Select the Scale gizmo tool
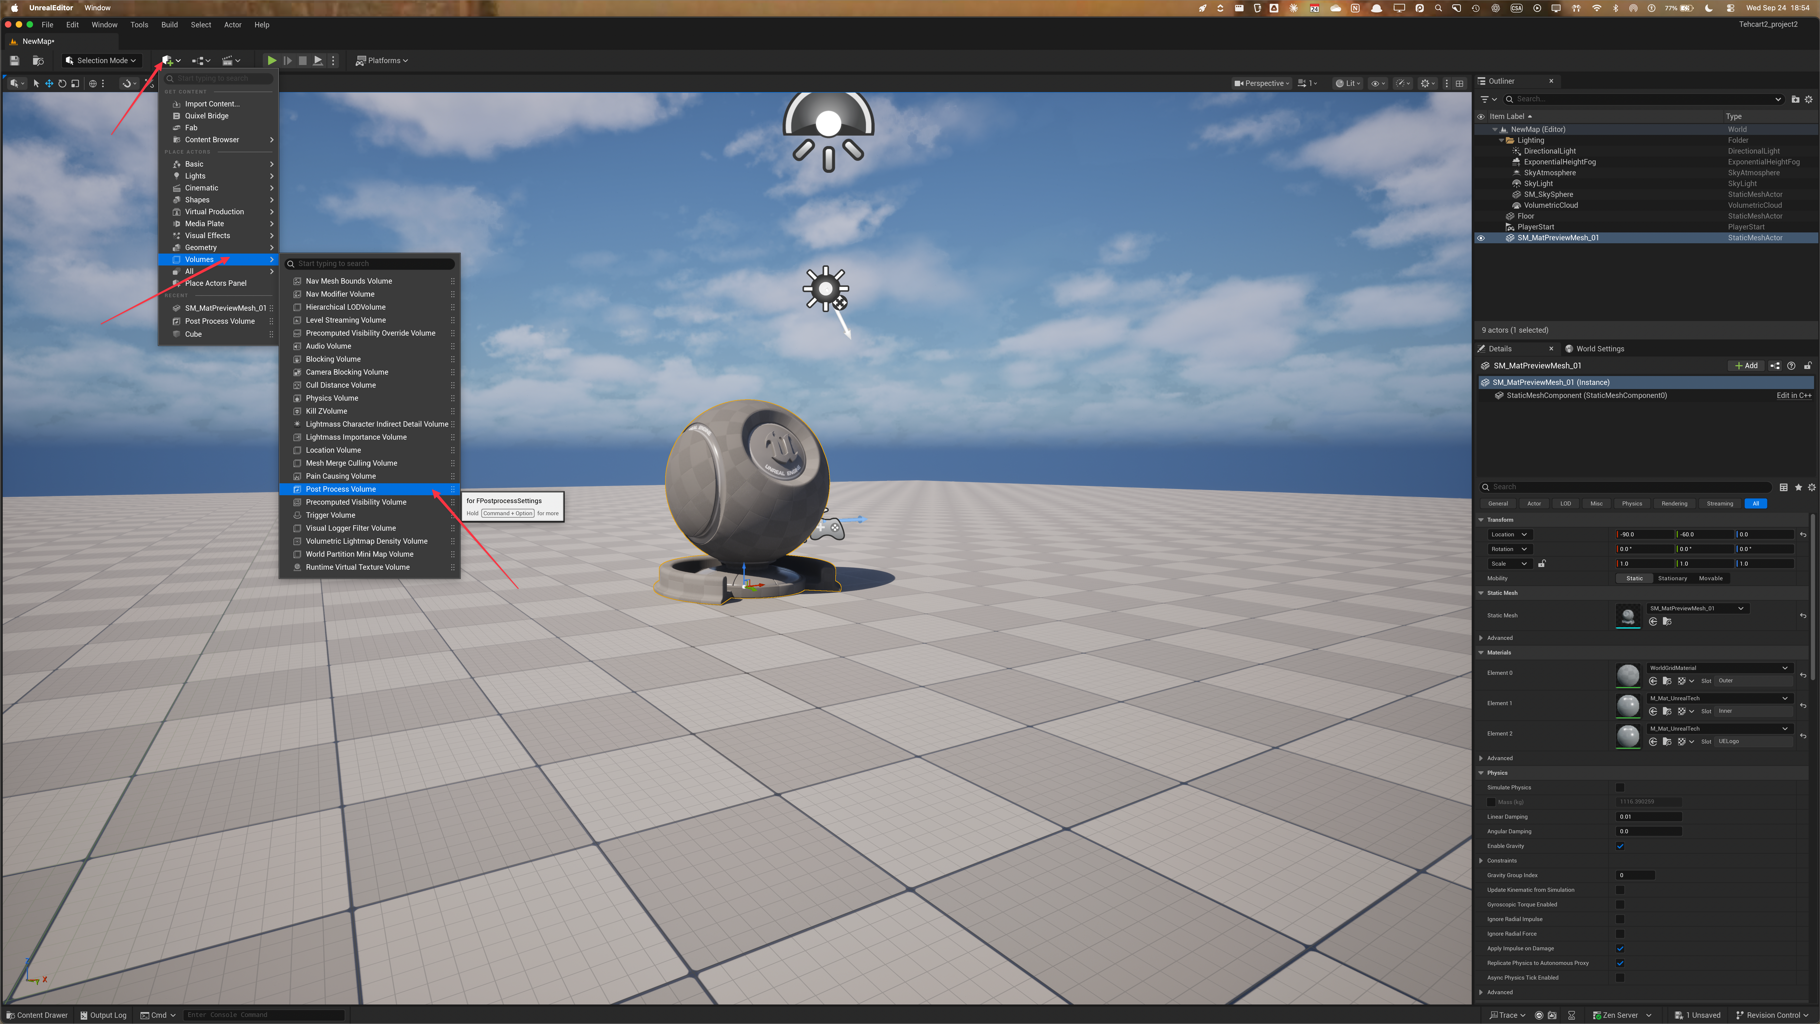The image size is (1820, 1024). (75, 83)
